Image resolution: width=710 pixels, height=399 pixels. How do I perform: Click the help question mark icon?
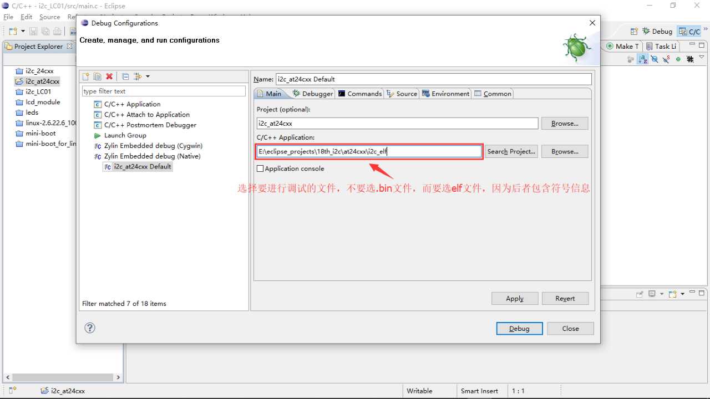pos(90,328)
